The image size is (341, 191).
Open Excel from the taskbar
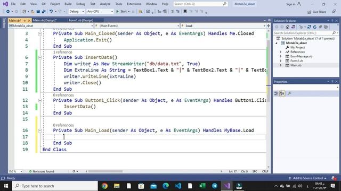202,186
